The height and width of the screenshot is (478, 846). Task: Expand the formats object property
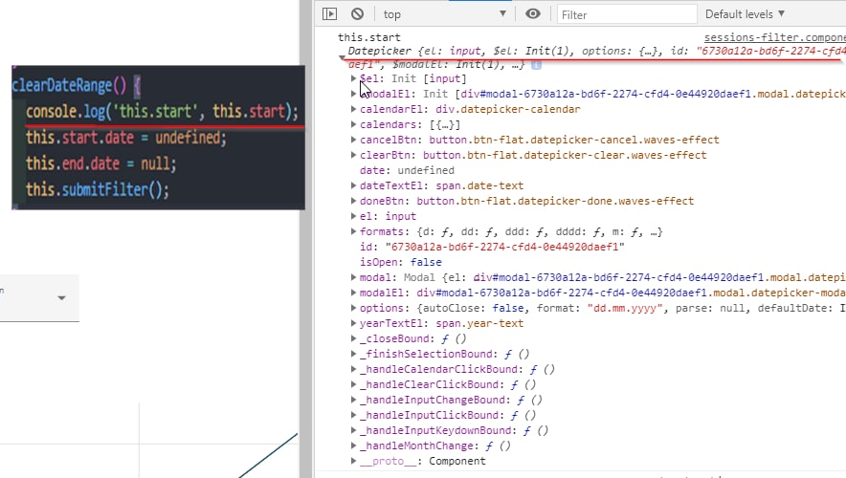[353, 231]
